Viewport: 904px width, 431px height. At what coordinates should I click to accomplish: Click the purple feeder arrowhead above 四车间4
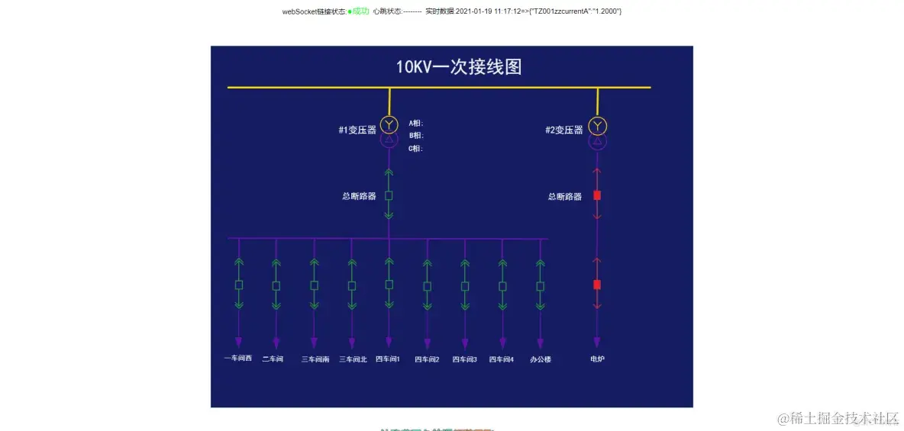point(502,344)
